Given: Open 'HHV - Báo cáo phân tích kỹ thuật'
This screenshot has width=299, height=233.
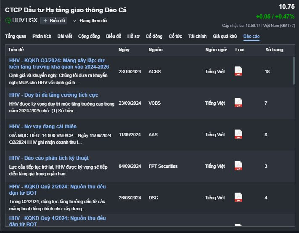Looking at the screenshot, I should (49, 158).
